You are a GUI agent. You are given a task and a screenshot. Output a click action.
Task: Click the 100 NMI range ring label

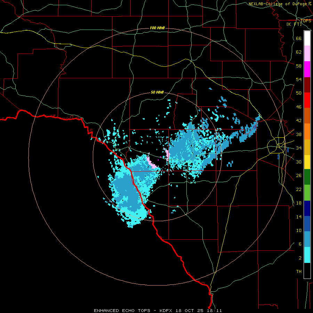pyautogui.click(x=157, y=28)
